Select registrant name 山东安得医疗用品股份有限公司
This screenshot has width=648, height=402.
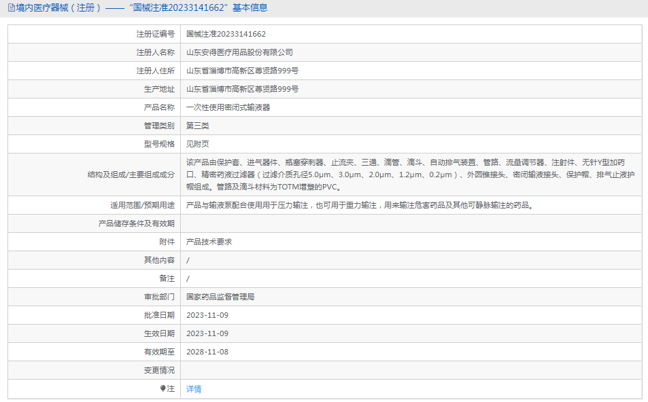pyautogui.click(x=240, y=52)
